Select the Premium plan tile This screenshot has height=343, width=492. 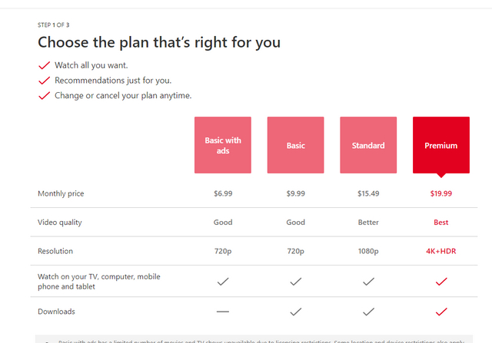441,145
